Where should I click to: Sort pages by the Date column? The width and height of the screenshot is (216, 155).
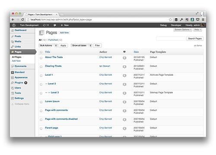(136, 52)
